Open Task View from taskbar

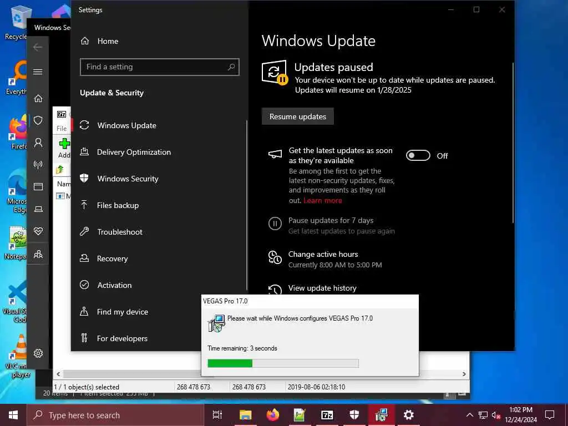pos(217,415)
